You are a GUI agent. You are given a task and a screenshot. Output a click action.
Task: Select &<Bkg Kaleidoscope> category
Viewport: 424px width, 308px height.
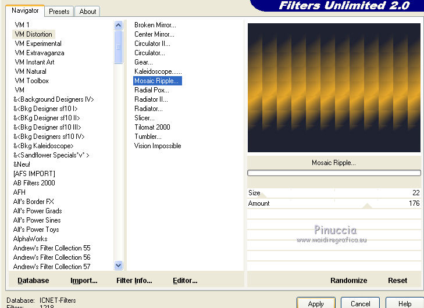point(43,146)
